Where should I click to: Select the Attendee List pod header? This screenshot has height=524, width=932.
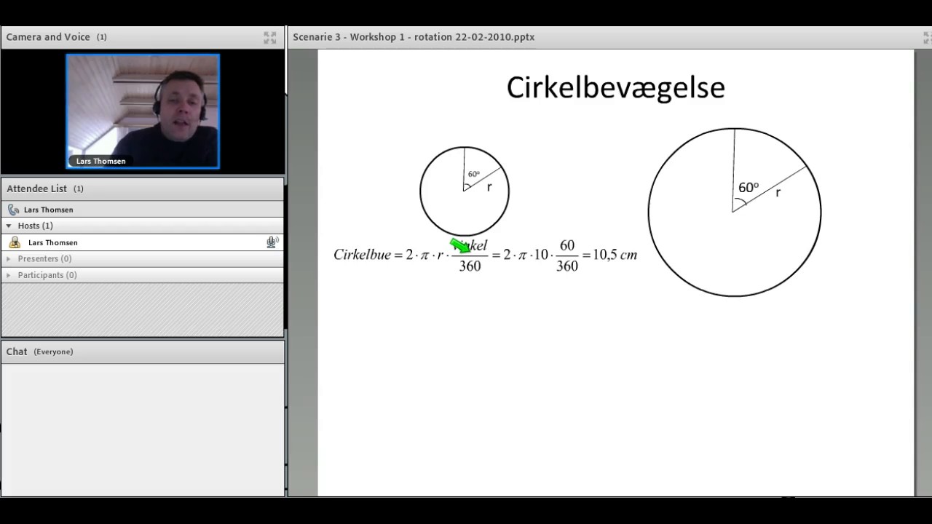(x=36, y=188)
